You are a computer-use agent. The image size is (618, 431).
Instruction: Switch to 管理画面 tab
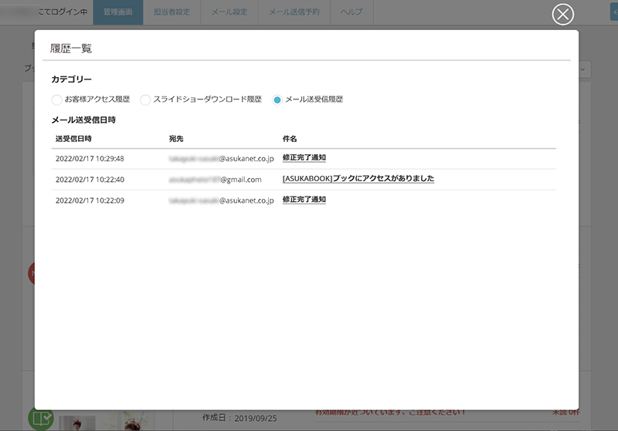pos(117,12)
